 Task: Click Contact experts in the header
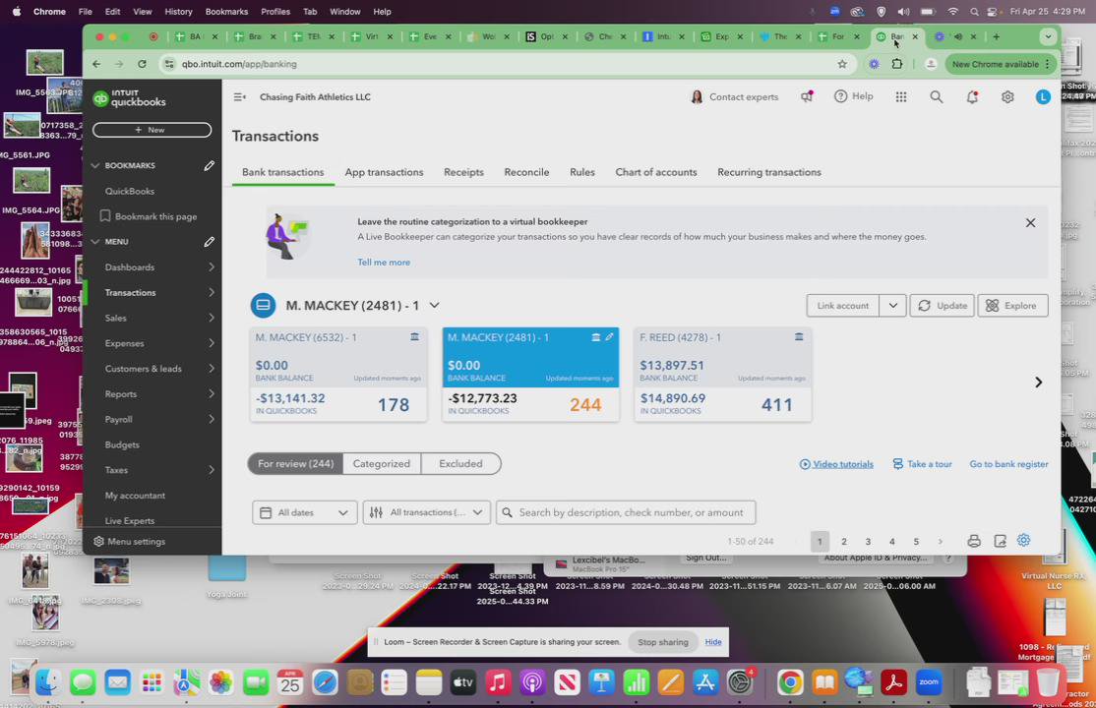[x=734, y=97]
